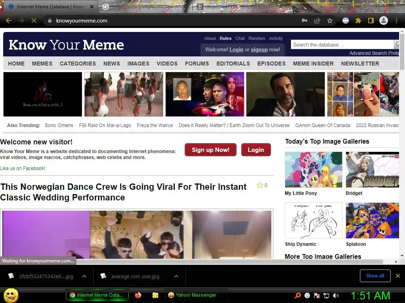Open the EDITORIALS navigation item
The width and height of the screenshot is (405, 303).
pyautogui.click(x=233, y=64)
